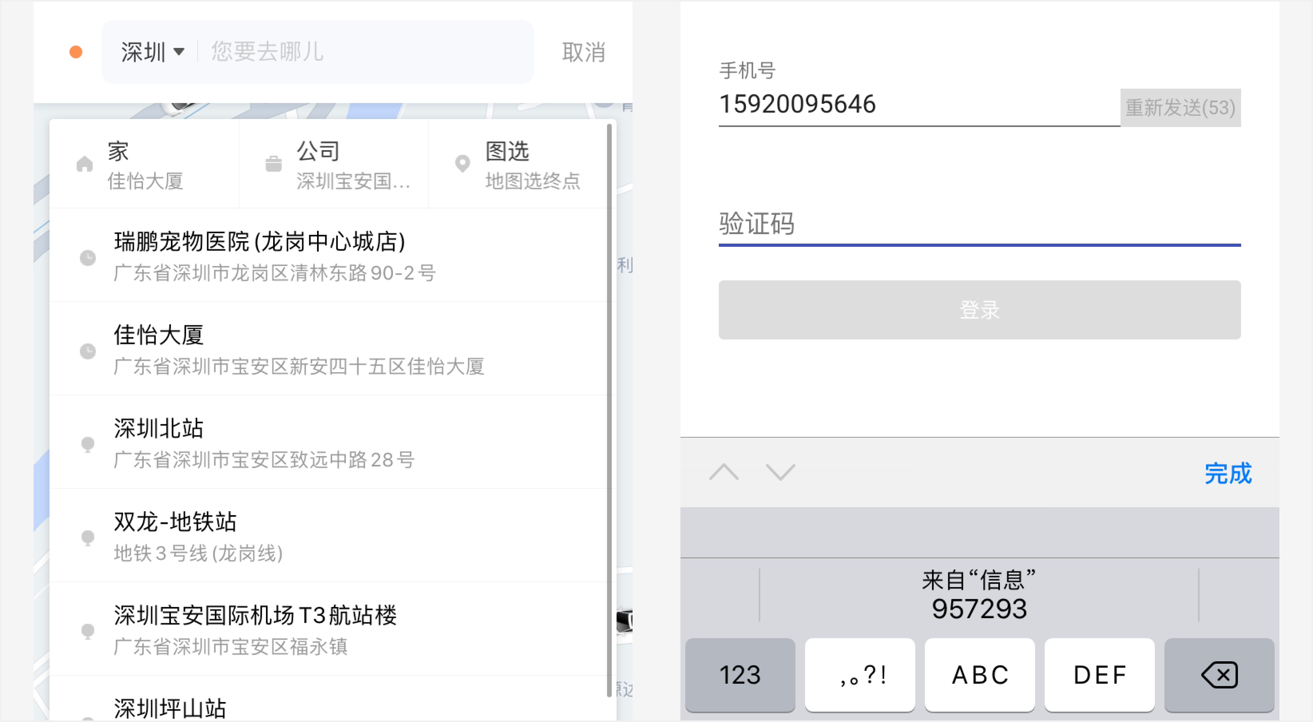The image size is (1313, 722).
Task: Click the home icon next to 家
Action: [x=85, y=164]
